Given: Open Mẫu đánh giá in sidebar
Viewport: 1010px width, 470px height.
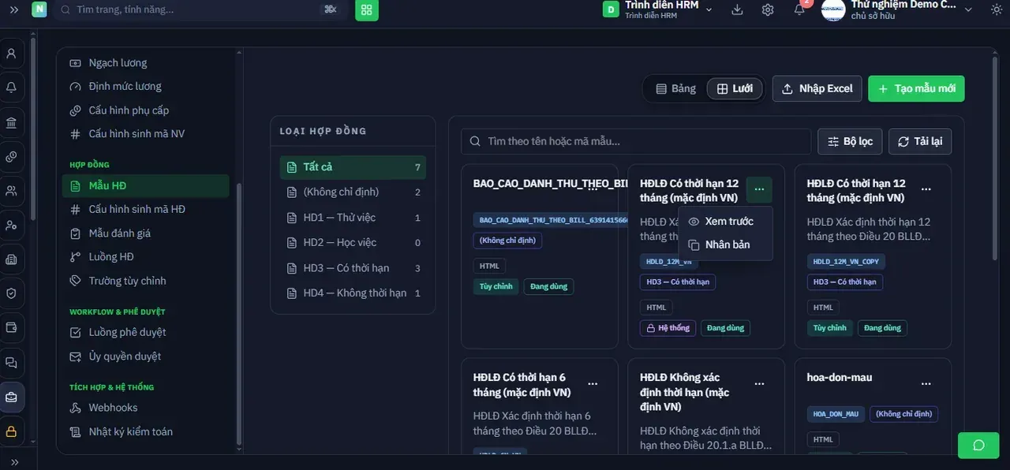Looking at the screenshot, I should (146, 233).
